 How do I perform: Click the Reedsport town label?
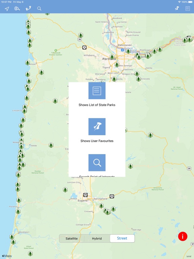coord(24,232)
